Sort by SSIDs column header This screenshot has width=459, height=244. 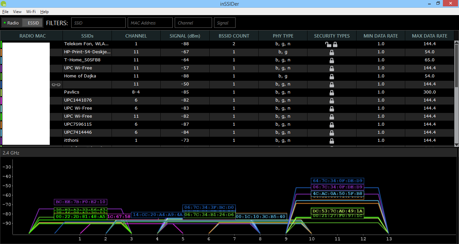pyautogui.click(x=87, y=36)
